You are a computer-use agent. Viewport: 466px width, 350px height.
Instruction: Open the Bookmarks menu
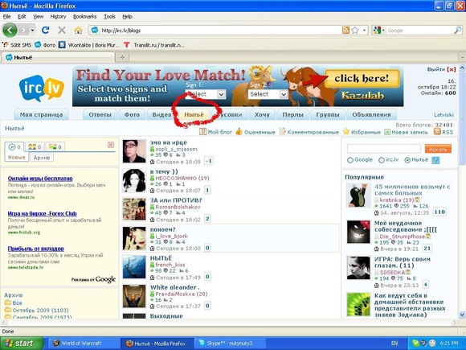coord(84,17)
